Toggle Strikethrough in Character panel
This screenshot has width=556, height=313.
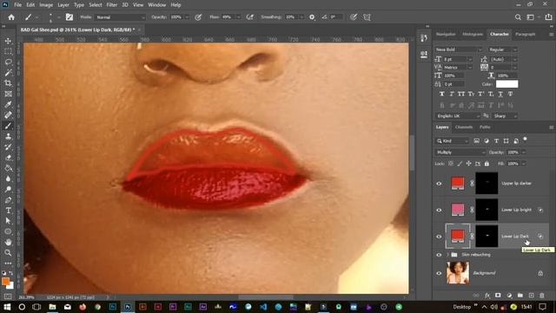(510, 94)
